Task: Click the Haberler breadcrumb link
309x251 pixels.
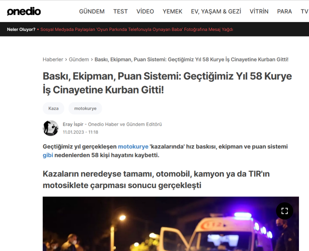Action: [53, 59]
